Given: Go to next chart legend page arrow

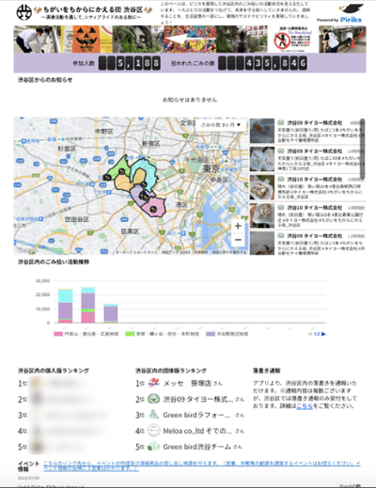Looking at the screenshot, I should pyautogui.click(x=323, y=334).
